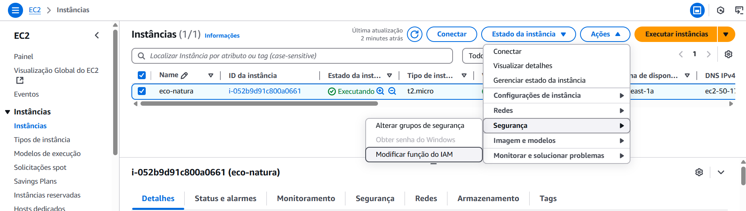
Task: Open the details panel settings gear
Action: pyautogui.click(x=699, y=172)
